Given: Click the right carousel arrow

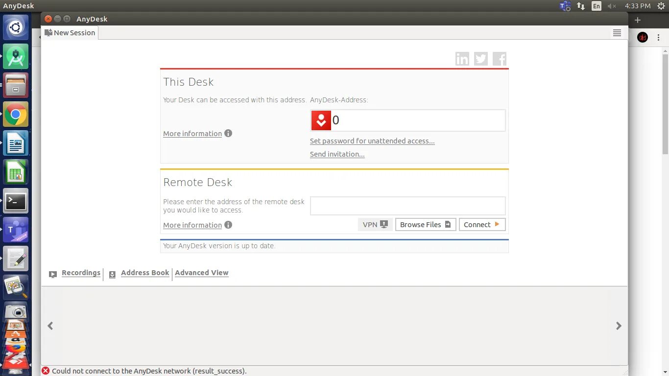Looking at the screenshot, I should pos(619,326).
